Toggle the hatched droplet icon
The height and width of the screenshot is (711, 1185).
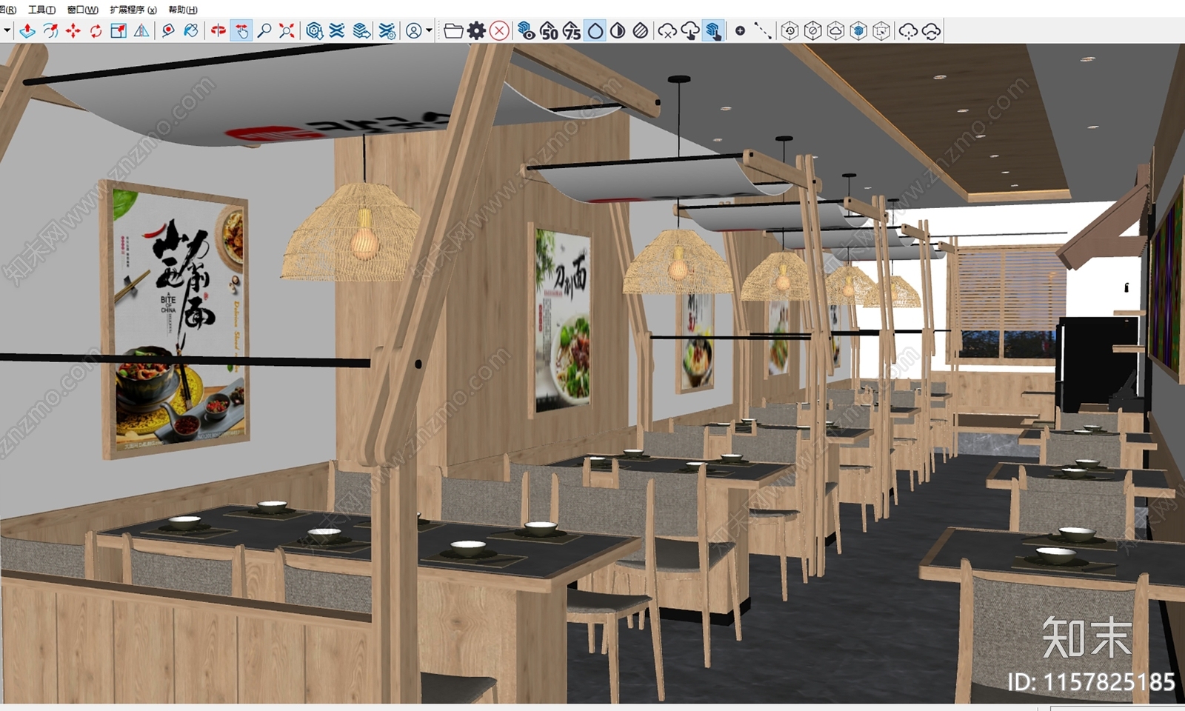[x=641, y=30]
